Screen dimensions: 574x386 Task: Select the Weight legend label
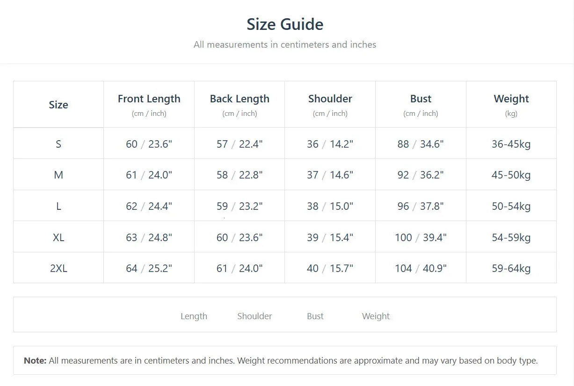pyautogui.click(x=376, y=316)
